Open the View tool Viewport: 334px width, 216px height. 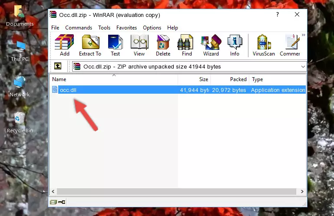139,46
